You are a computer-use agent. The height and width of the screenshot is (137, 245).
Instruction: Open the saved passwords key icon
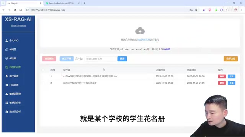tap(191, 10)
